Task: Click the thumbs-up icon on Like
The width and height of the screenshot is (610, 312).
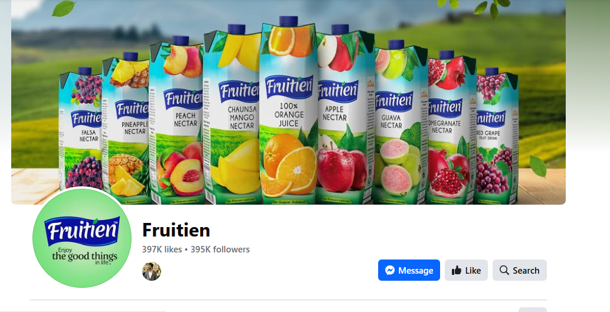Action: click(x=457, y=270)
